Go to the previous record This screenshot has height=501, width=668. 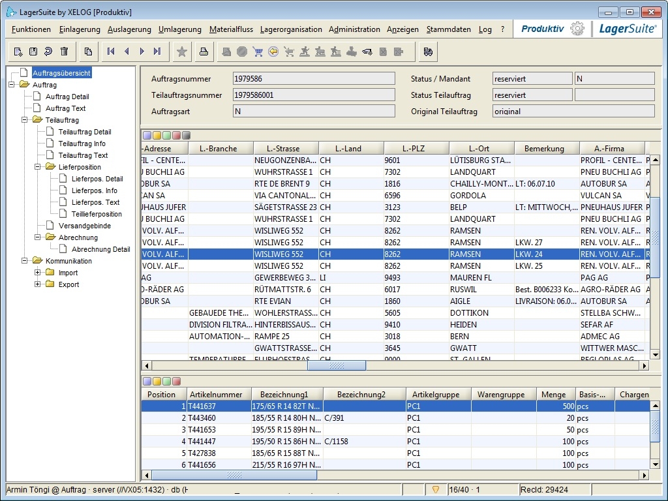coord(127,52)
